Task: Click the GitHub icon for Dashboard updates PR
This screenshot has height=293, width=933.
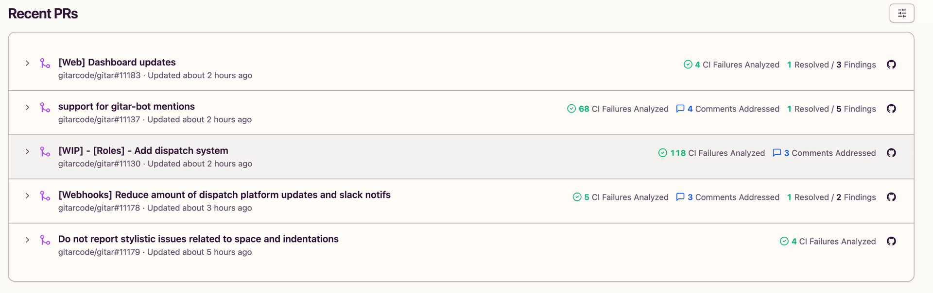Action: (892, 65)
